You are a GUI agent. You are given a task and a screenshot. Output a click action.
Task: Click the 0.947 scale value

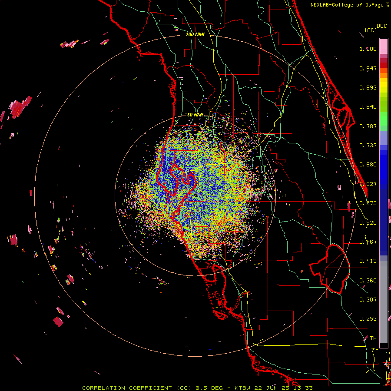click(x=368, y=68)
